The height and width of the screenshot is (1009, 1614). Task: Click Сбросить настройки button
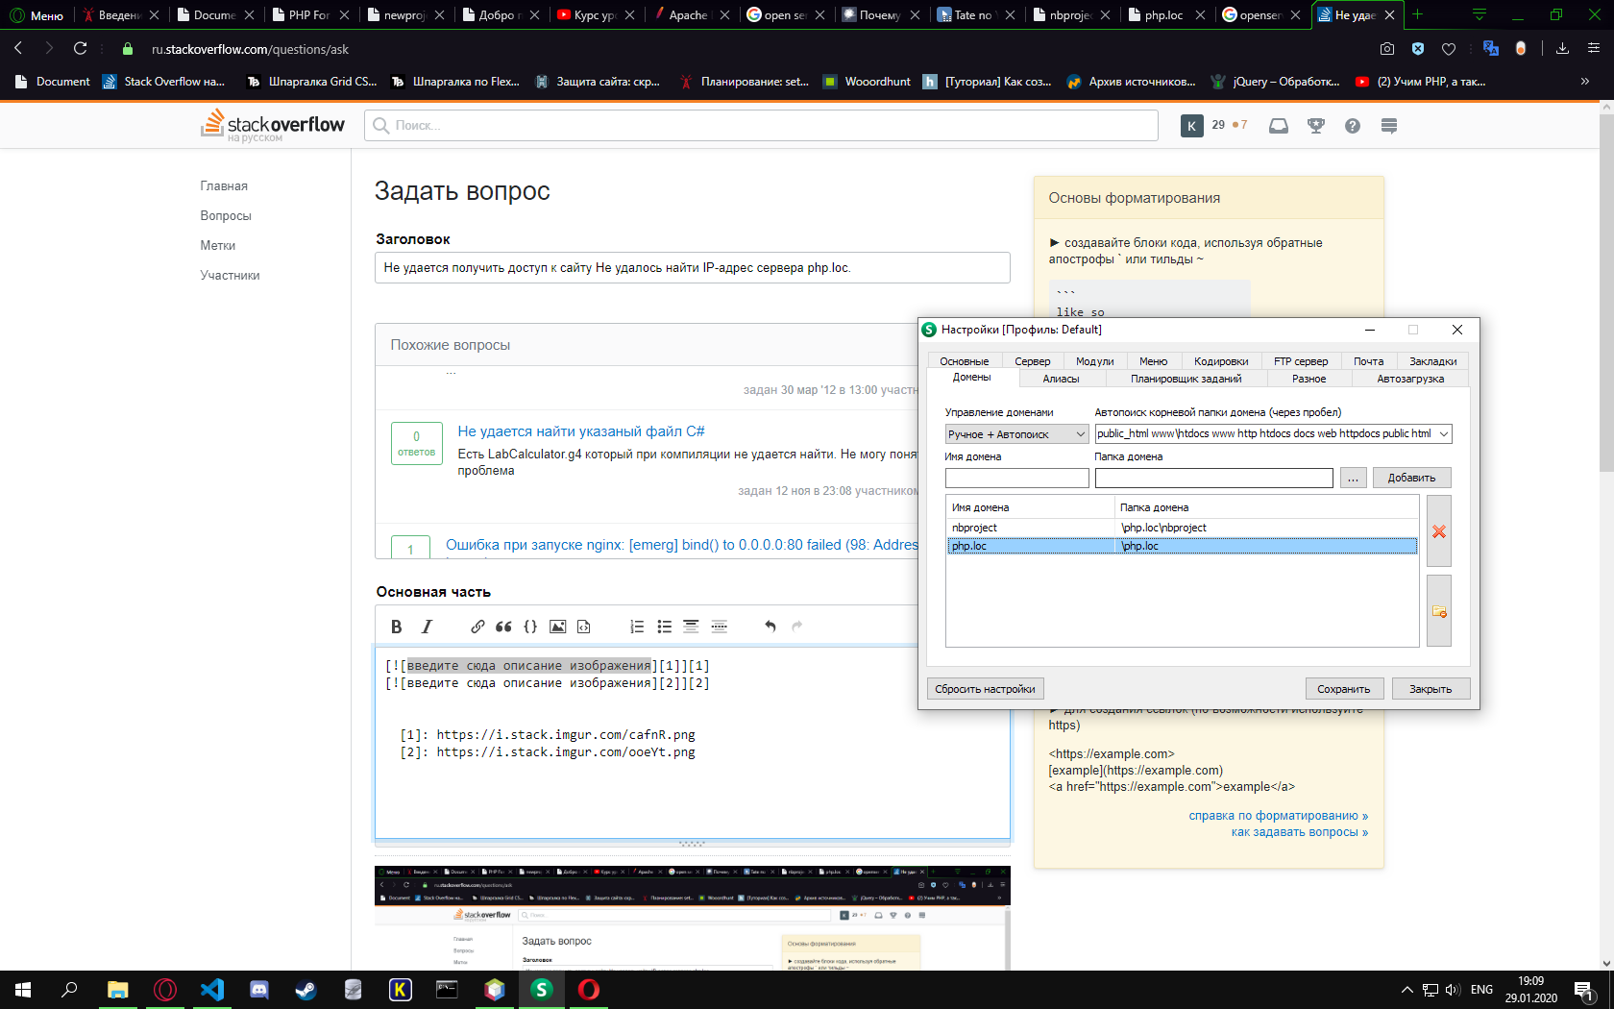click(985, 689)
